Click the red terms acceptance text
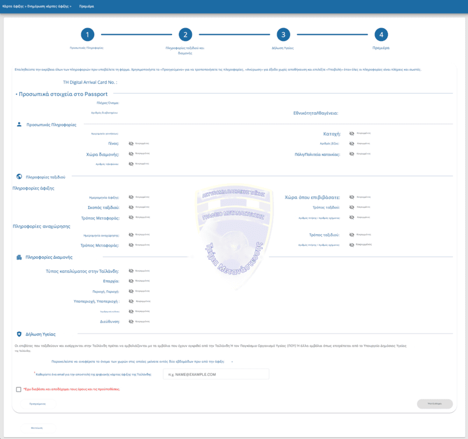Screen dimensions: 468x439 72,389
